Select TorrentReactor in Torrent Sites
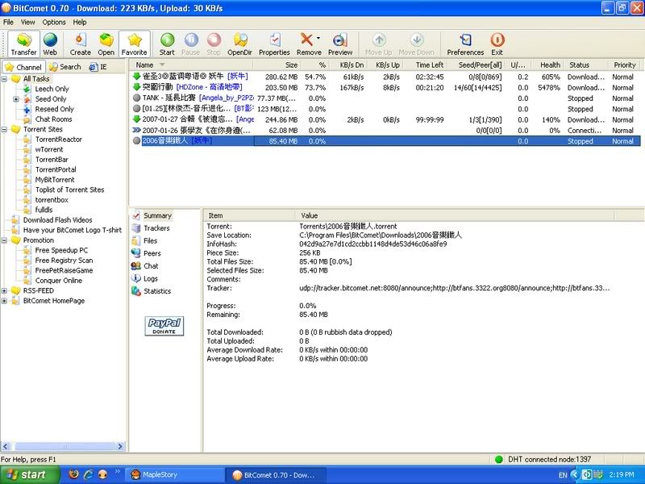 [58, 140]
